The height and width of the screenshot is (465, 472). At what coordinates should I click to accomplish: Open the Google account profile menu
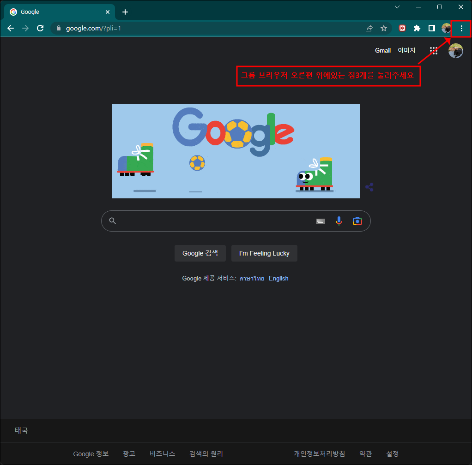455,51
